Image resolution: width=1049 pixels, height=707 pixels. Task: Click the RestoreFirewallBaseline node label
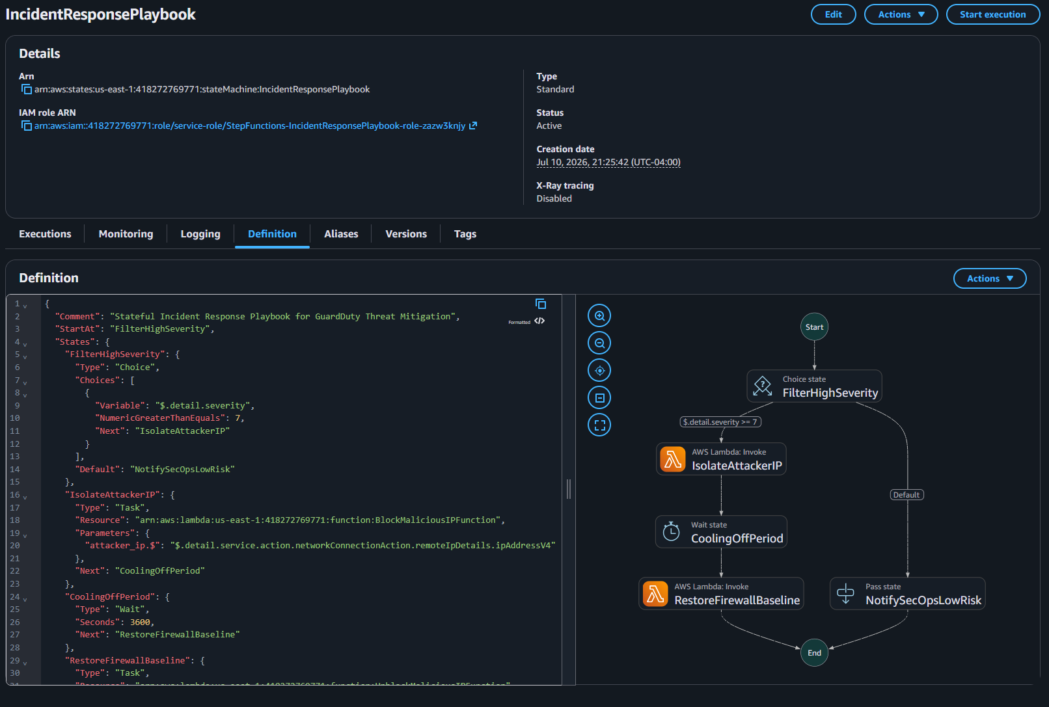[737, 600]
